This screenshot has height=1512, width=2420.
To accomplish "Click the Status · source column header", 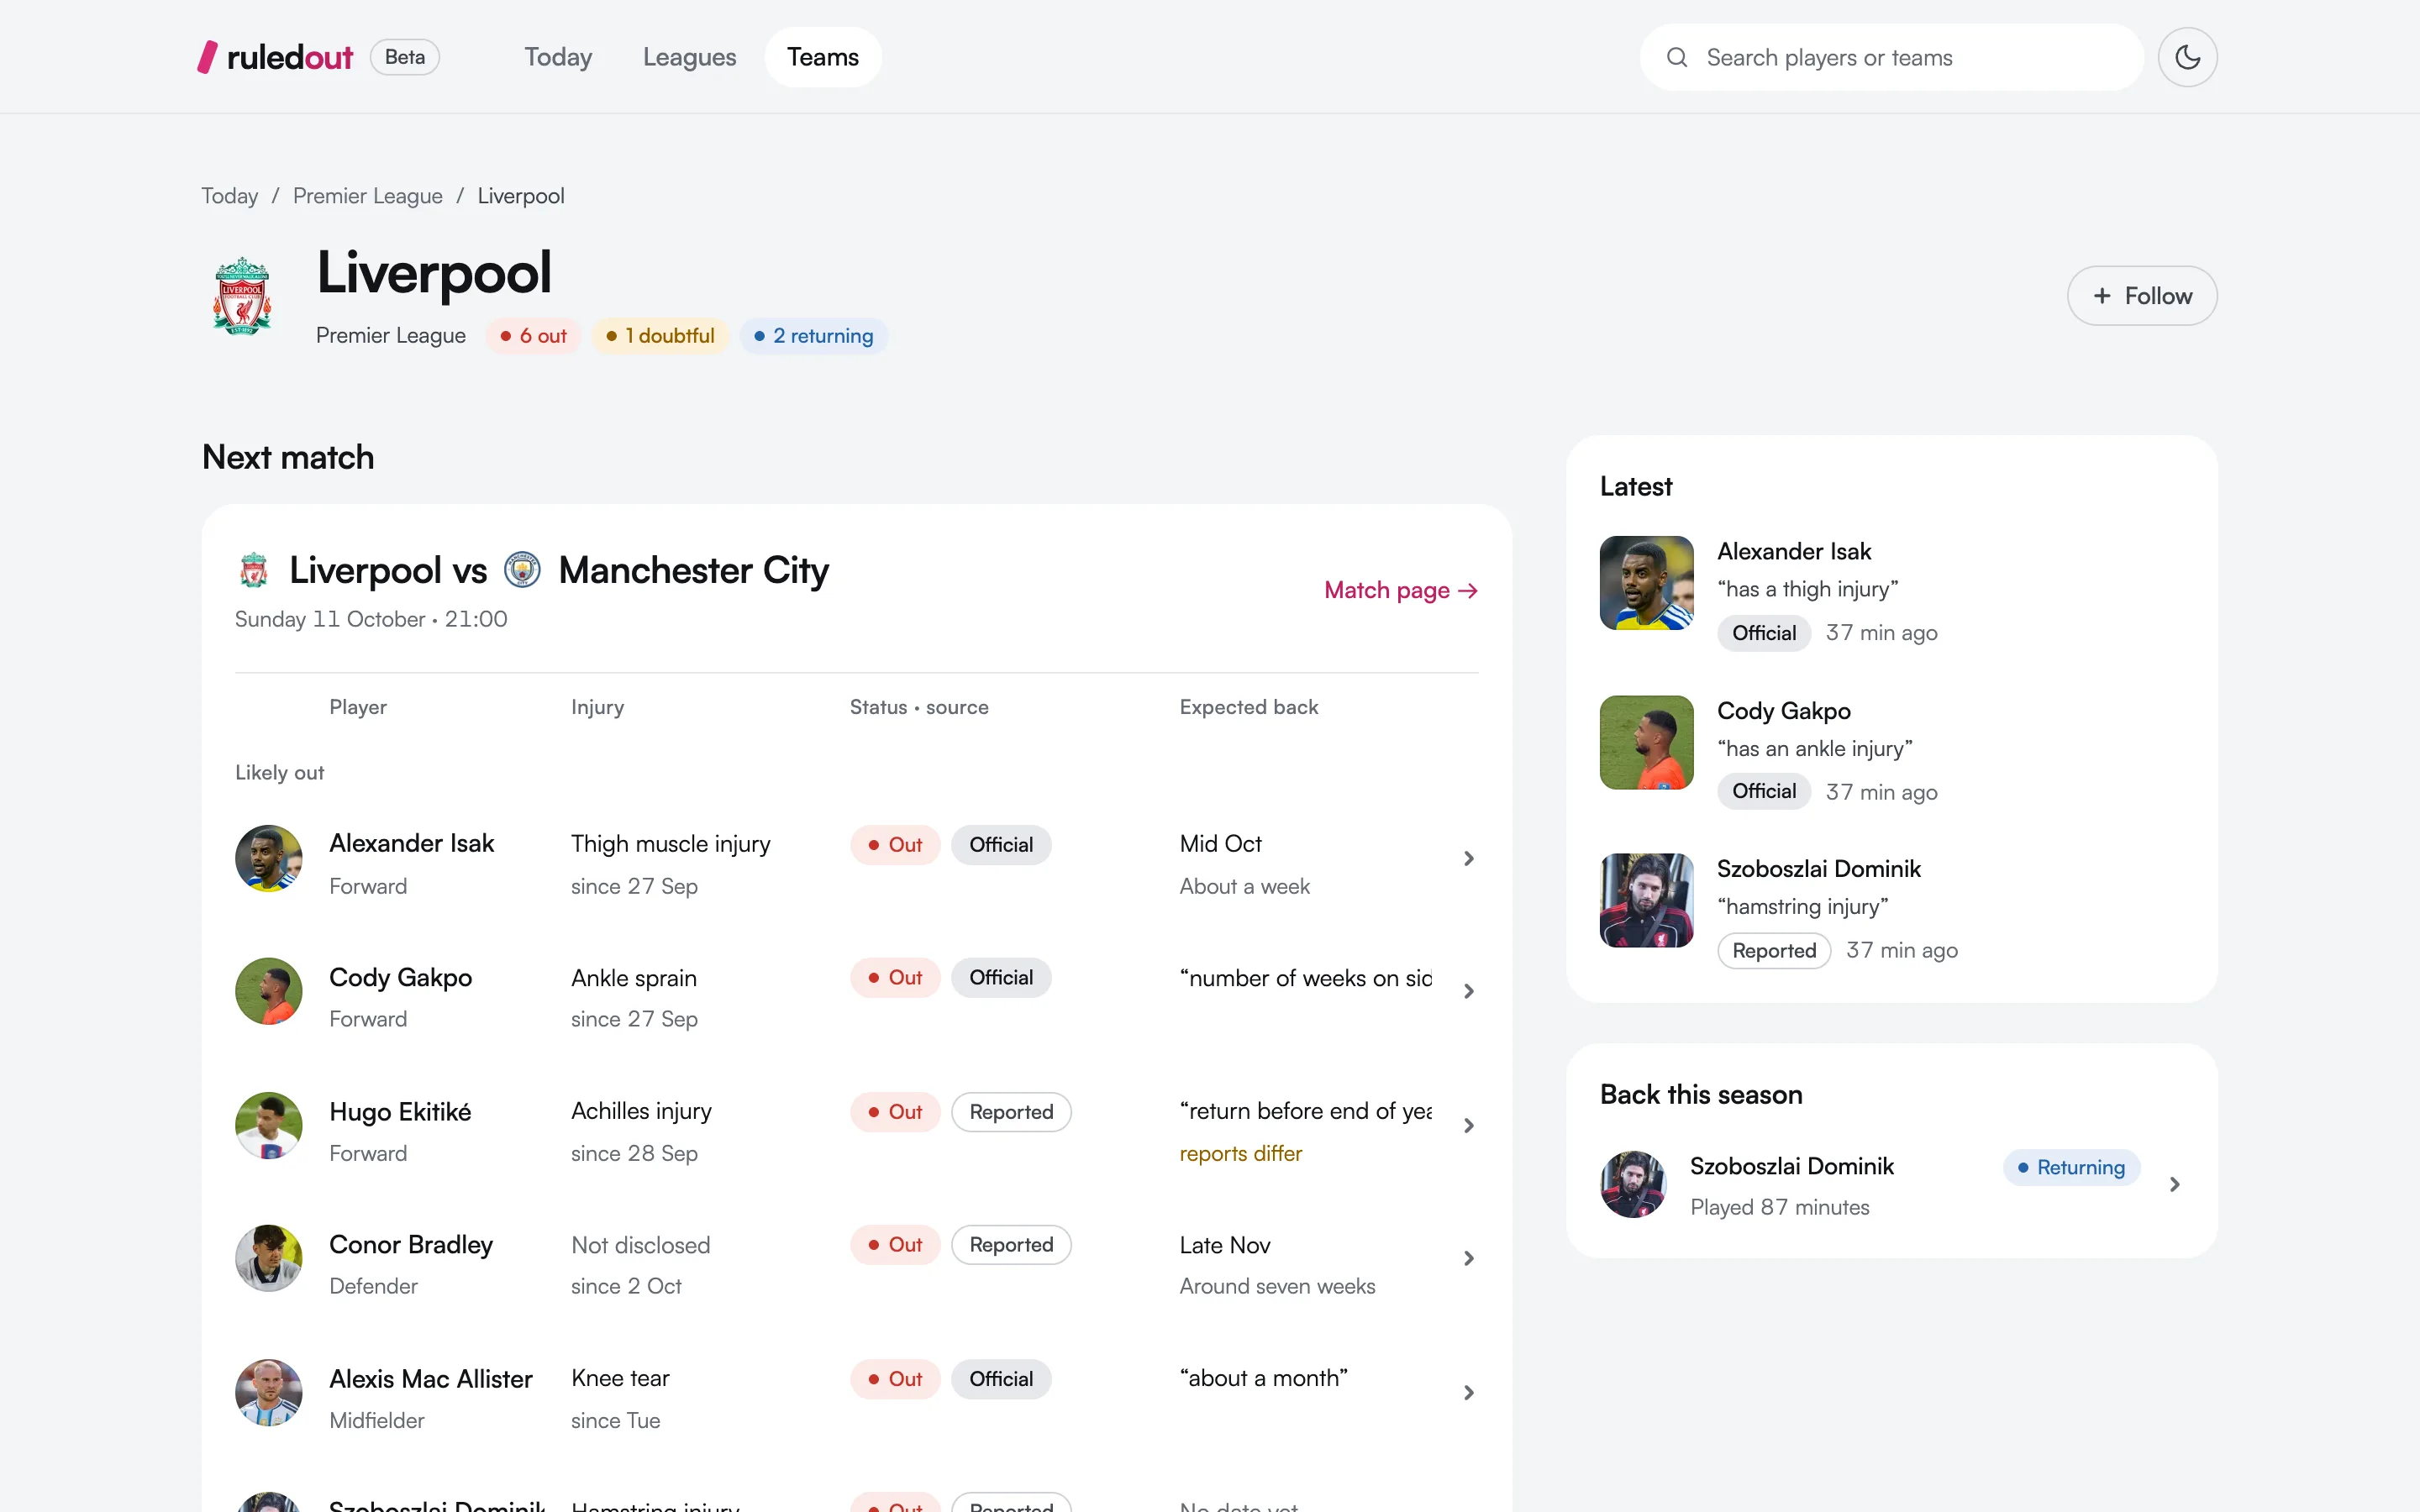I will click(919, 707).
